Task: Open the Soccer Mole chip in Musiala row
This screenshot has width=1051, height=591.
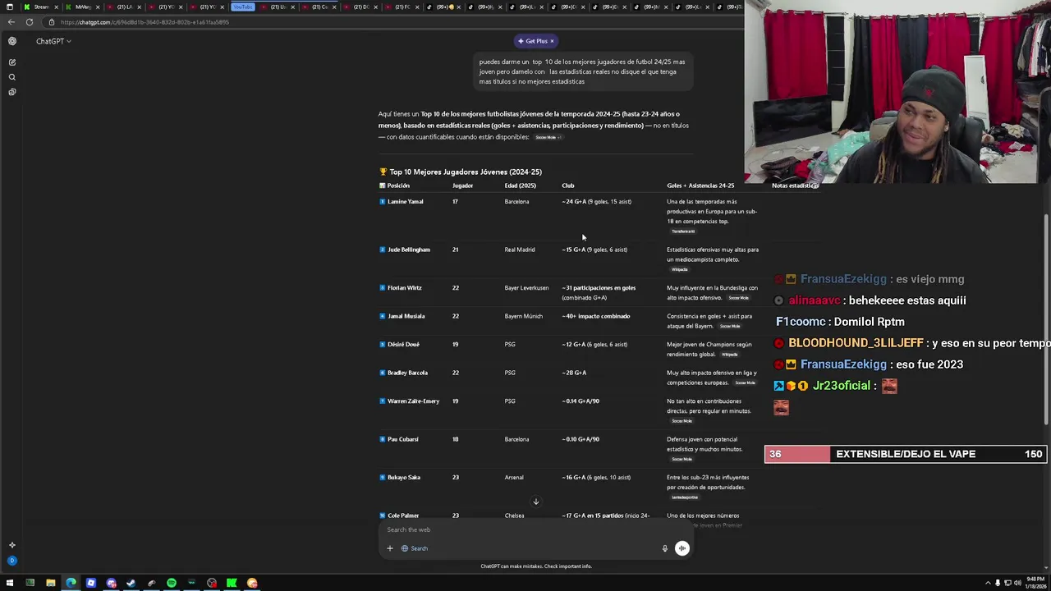Action: pos(729,326)
